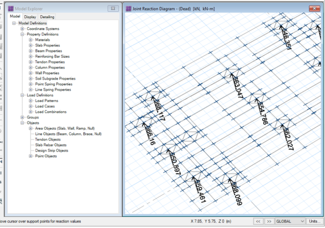The image size is (325, 228).
Task: Select Wall Properties tree item
Action: pyautogui.click(x=47, y=73)
